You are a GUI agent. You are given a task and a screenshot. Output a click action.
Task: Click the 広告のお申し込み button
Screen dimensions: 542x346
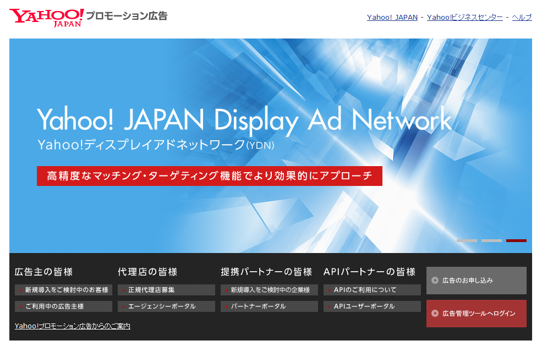pyautogui.click(x=477, y=281)
